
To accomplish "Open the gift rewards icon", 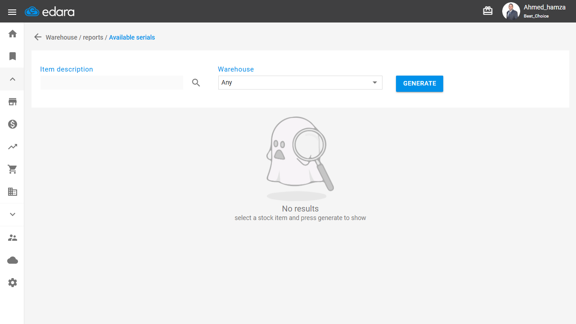I will pyautogui.click(x=488, y=11).
